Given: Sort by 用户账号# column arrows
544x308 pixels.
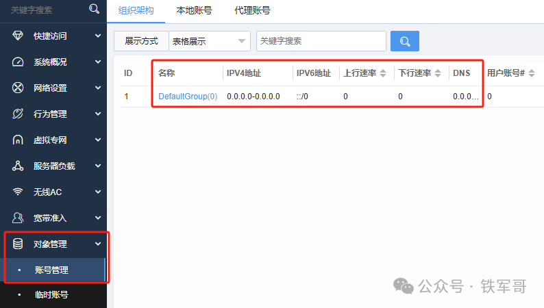Looking at the screenshot, I should [x=532, y=73].
